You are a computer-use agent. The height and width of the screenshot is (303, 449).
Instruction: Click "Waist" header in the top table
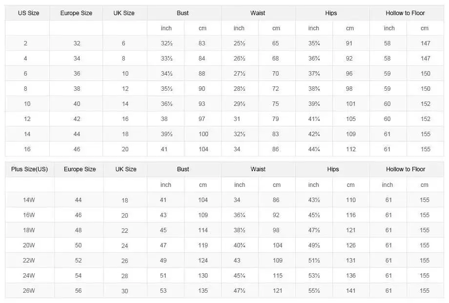[x=258, y=13]
